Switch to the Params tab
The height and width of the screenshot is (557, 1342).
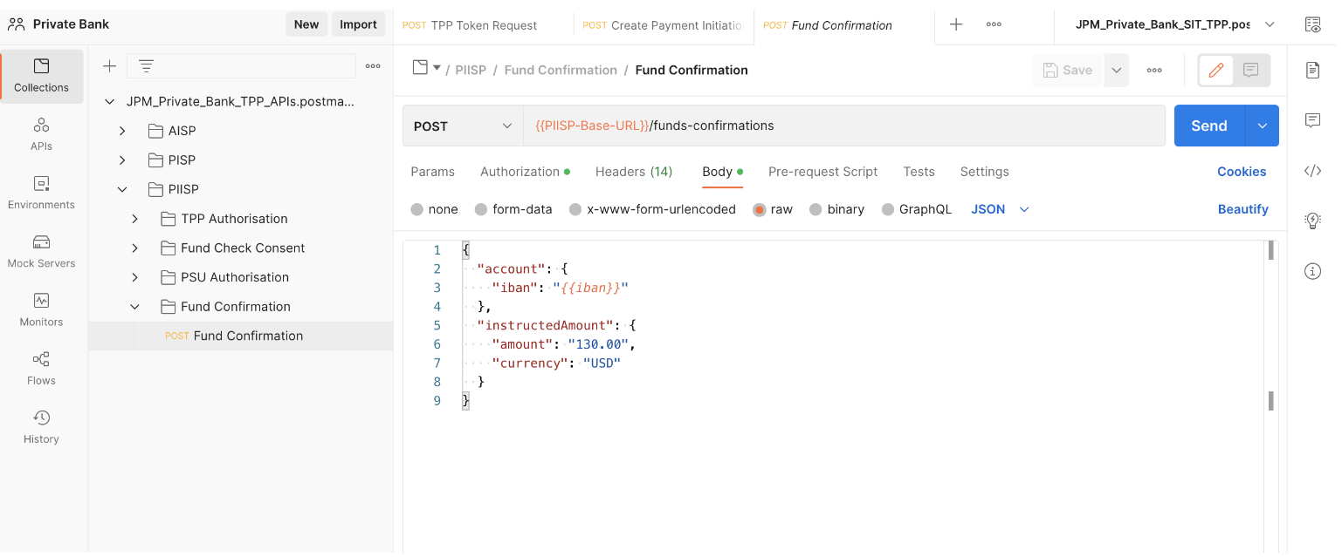tap(433, 172)
